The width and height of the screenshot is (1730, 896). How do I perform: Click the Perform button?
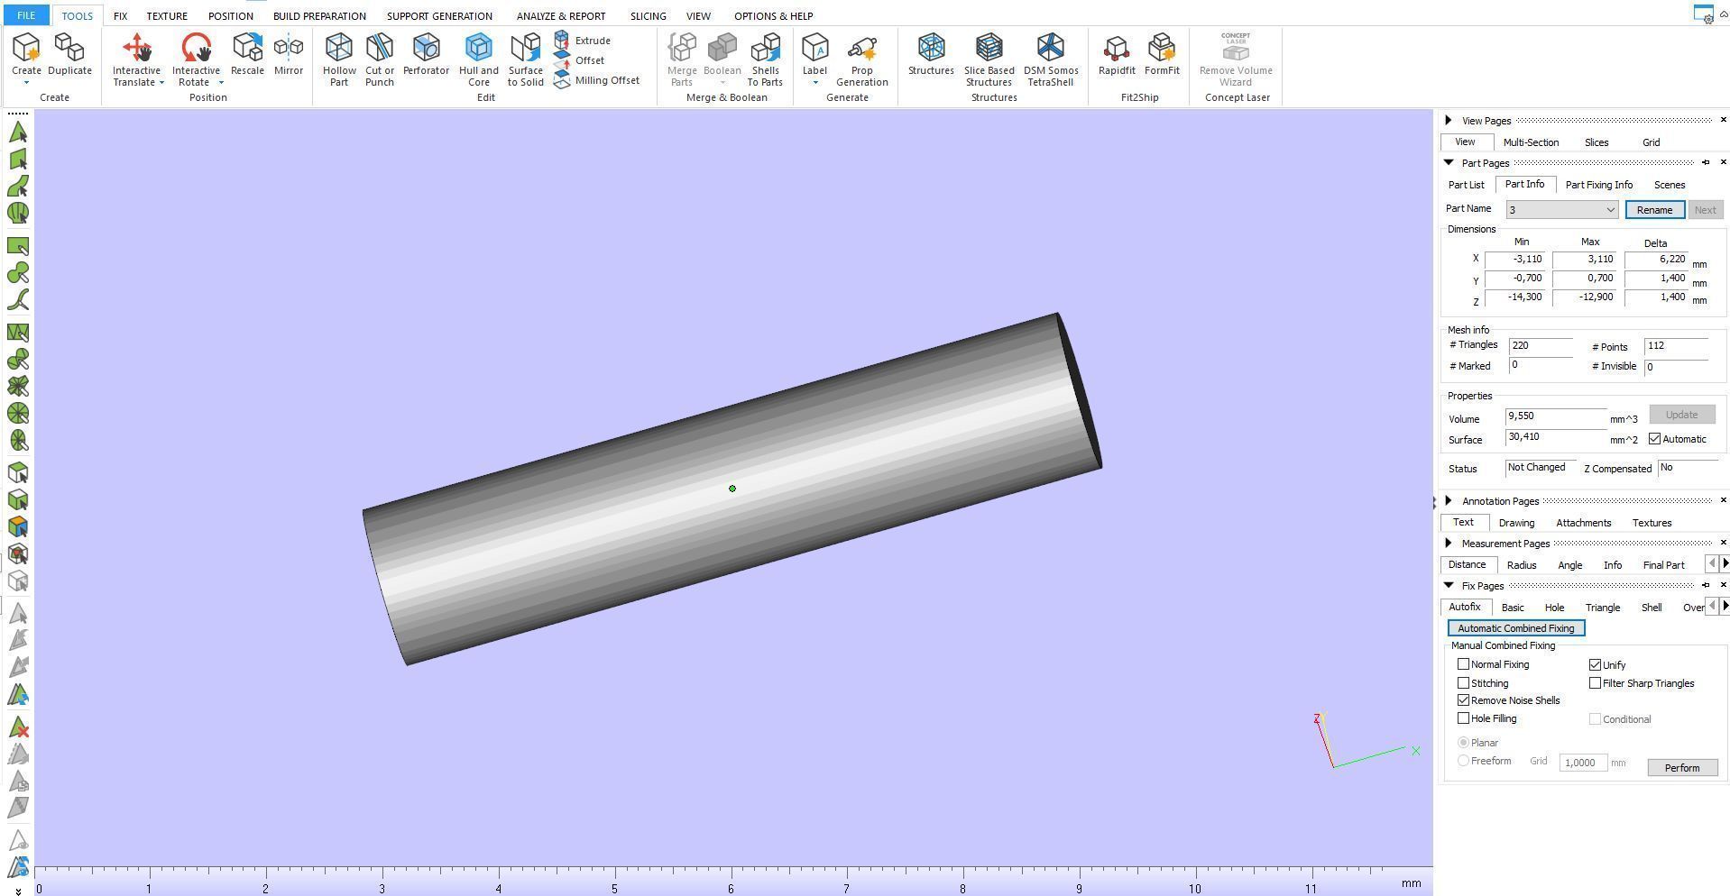click(1682, 767)
